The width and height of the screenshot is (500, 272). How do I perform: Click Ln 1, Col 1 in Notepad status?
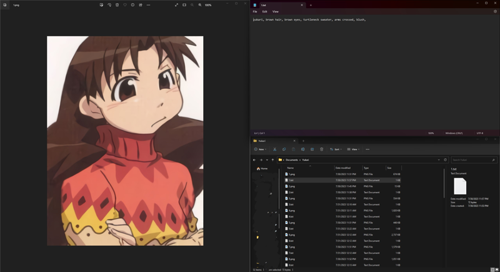click(259, 133)
